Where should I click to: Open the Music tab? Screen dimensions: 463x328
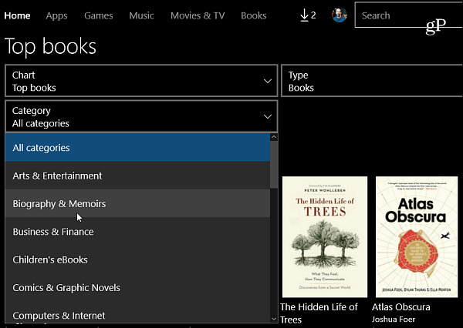click(x=141, y=15)
